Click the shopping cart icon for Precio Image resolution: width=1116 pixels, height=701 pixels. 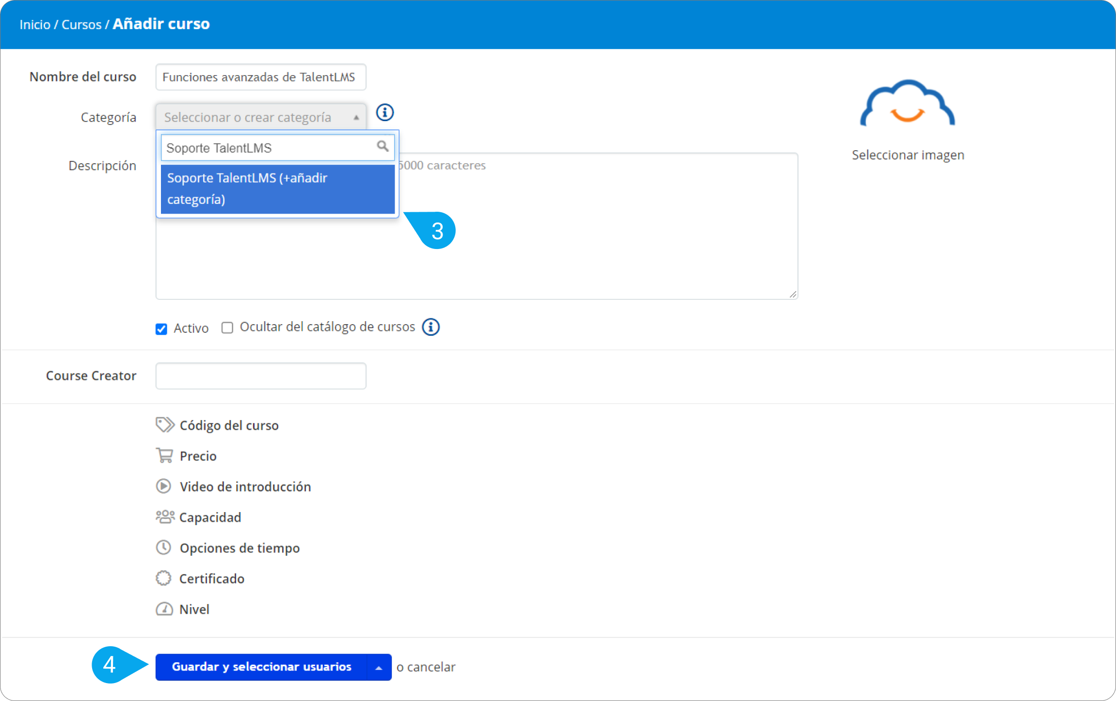click(x=164, y=455)
